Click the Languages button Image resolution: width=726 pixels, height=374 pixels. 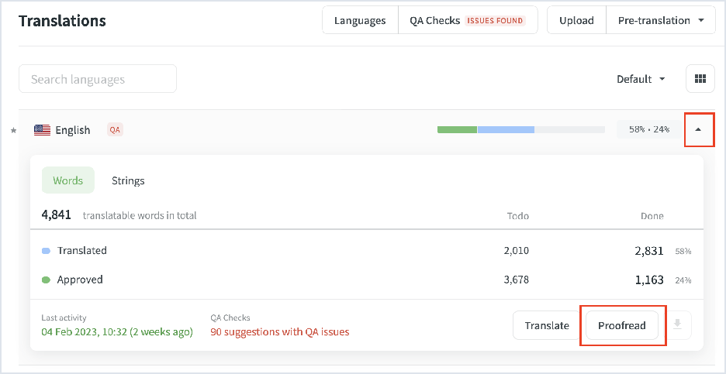(360, 21)
